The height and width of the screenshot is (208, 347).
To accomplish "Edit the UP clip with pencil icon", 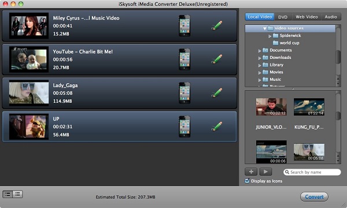I will coord(217,126).
